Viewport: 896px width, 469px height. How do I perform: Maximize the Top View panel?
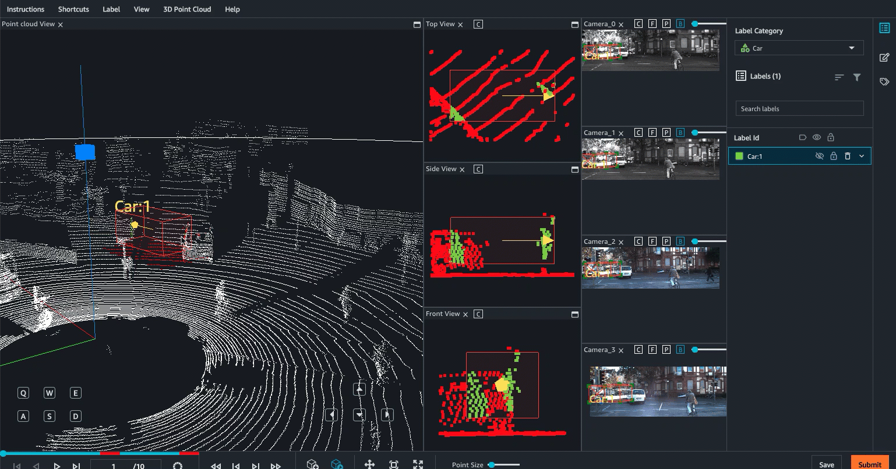click(x=575, y=24)
